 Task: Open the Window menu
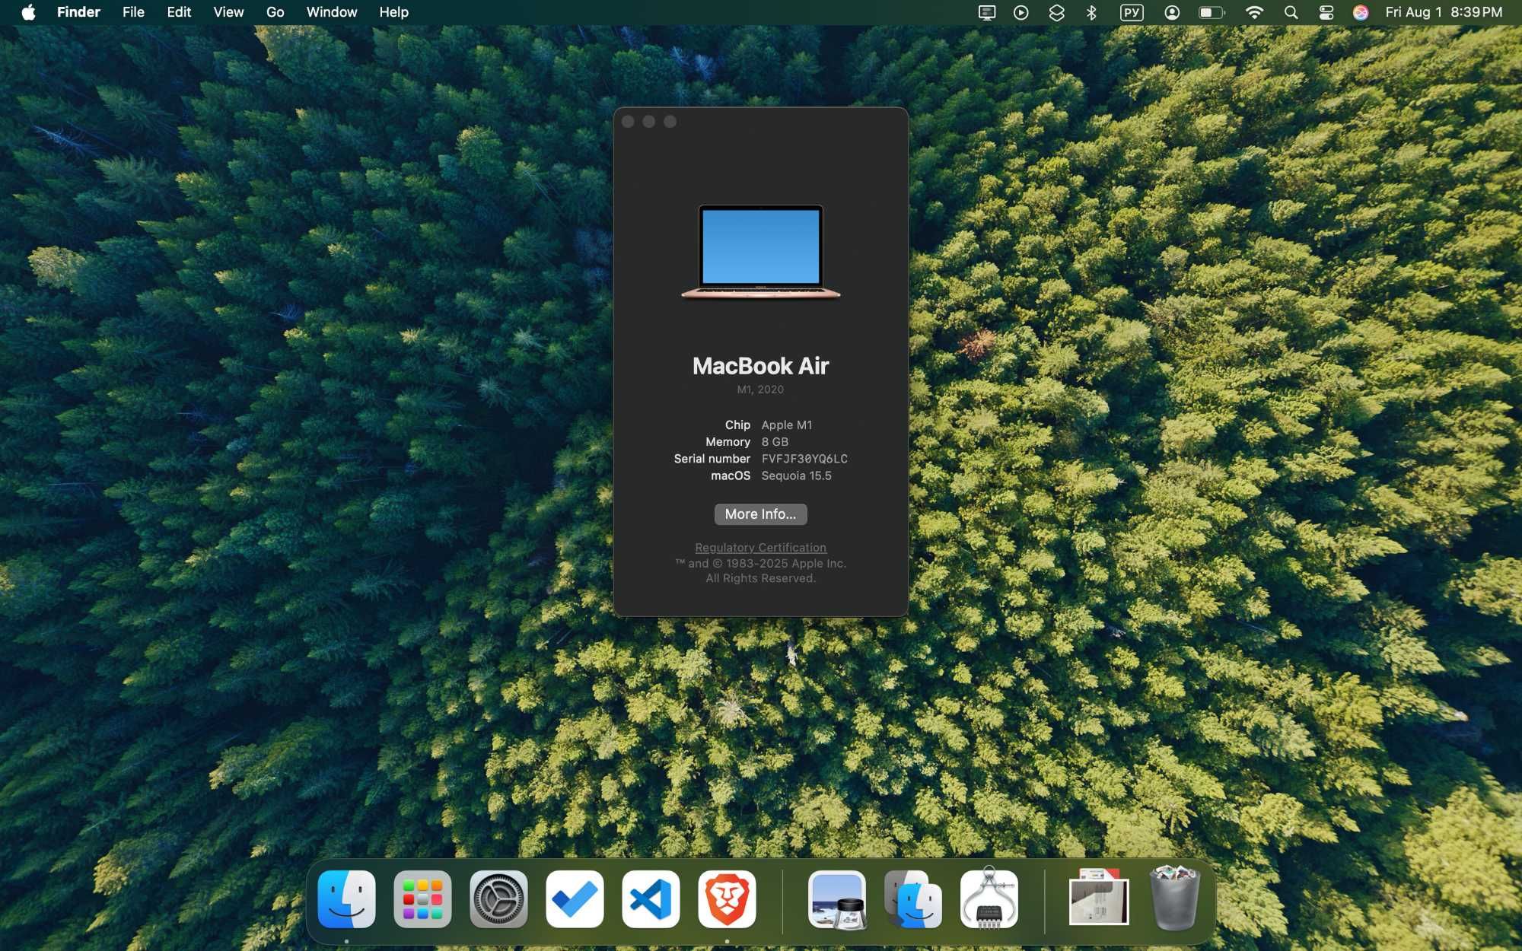(331, 12)
